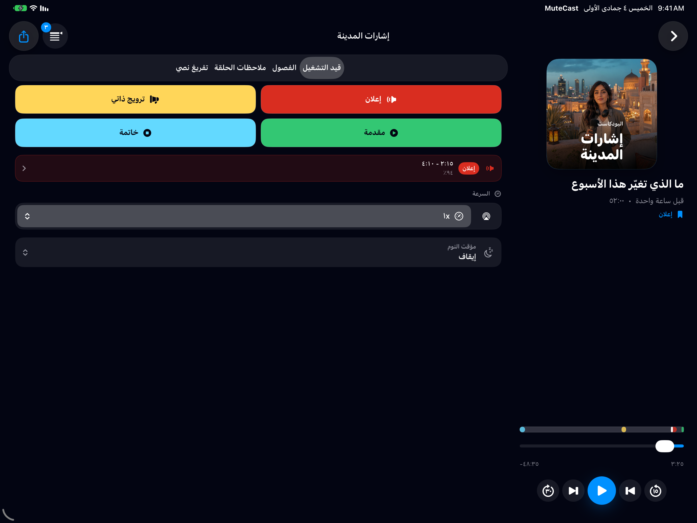Tap the forward chevron button at top right
This screenshot has width=697, height=523.
[673, 36]
